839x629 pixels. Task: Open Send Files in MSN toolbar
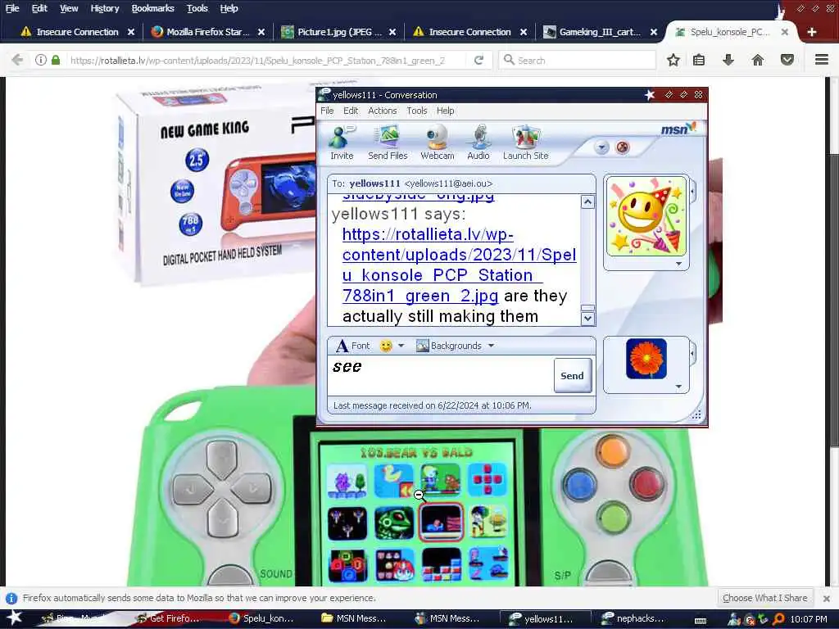(x=388, y=143)
